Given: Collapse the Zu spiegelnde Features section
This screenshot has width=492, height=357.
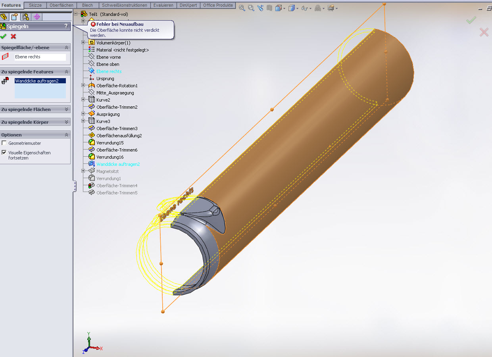Looking at the screenshot, I should [x=66, y=72].
